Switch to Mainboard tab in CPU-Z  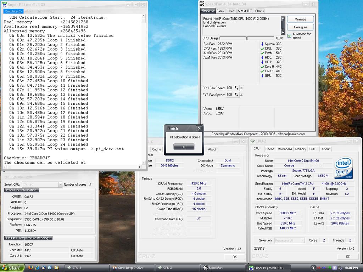point(285,149)
